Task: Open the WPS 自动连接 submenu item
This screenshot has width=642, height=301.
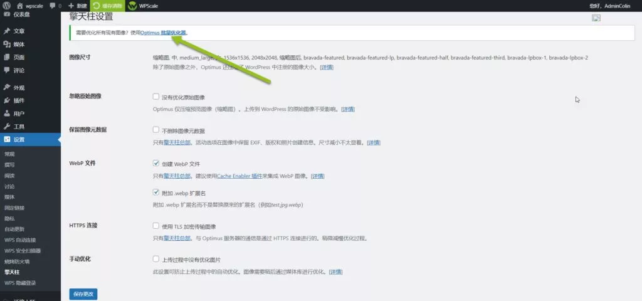Action: pos(20,240)
